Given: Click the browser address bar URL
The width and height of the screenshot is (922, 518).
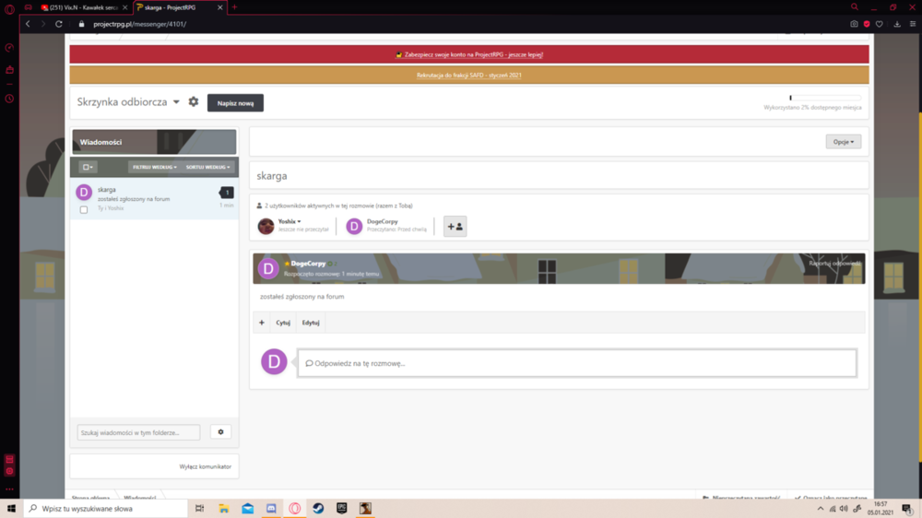Looking at the screenshot, I should [139, 24].
